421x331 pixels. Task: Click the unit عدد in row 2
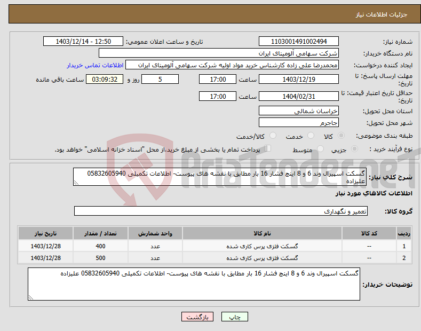click(x=155, y=258)
